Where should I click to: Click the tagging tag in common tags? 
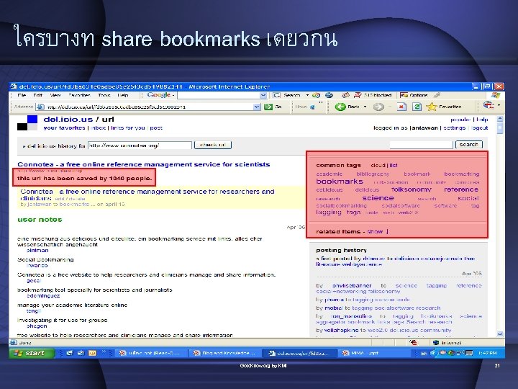pos(328,213)
